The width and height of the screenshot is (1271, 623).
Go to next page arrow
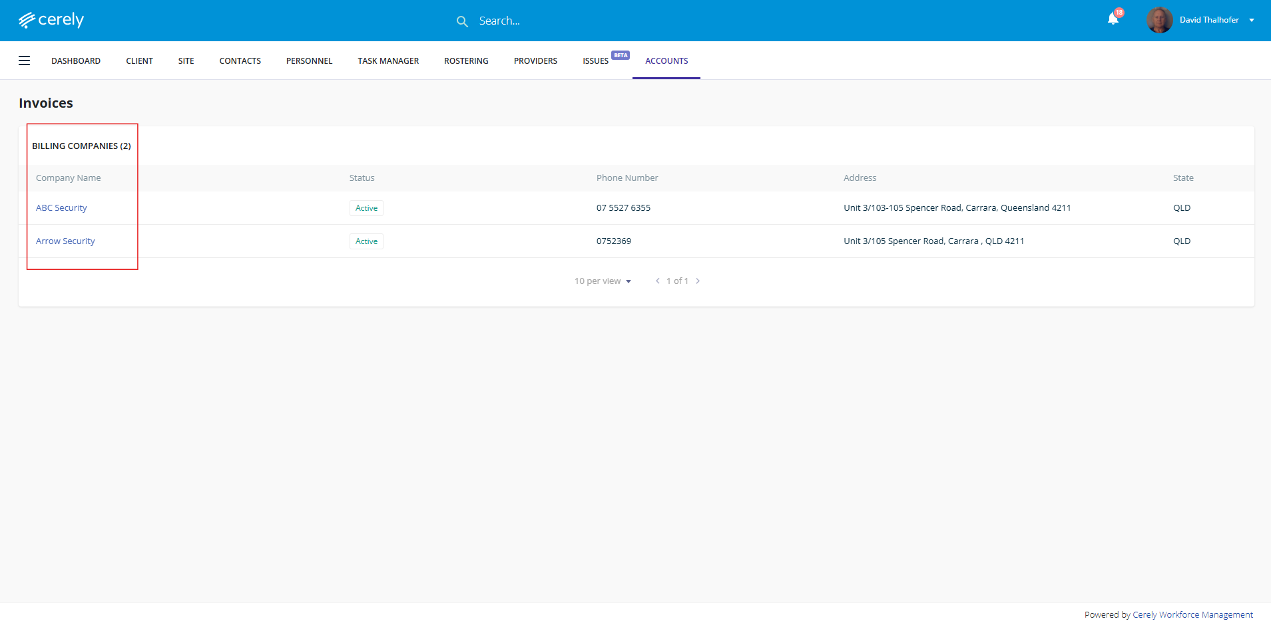coord(698,281)
